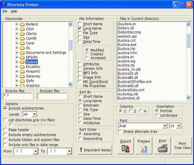Click the Documents and Settings folder icon
This screenshot has width=194, height=165.
tap(22, 52)
